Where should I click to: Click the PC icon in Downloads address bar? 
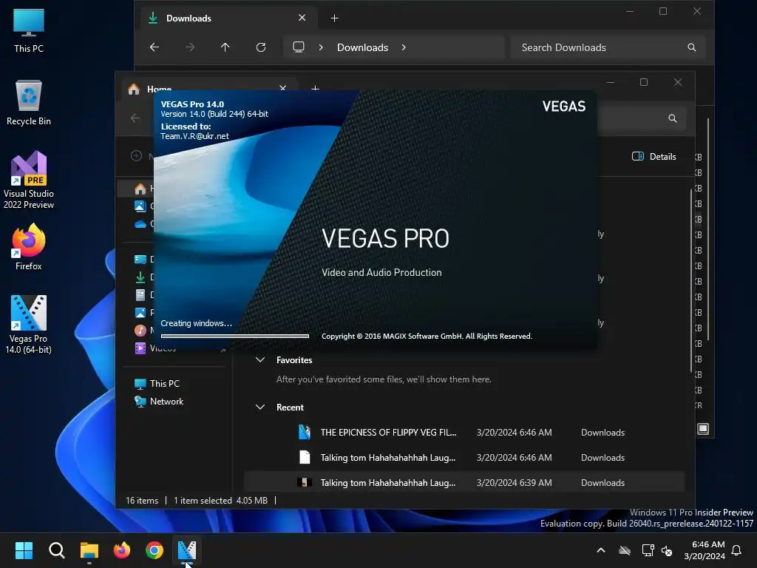[299, 47]
